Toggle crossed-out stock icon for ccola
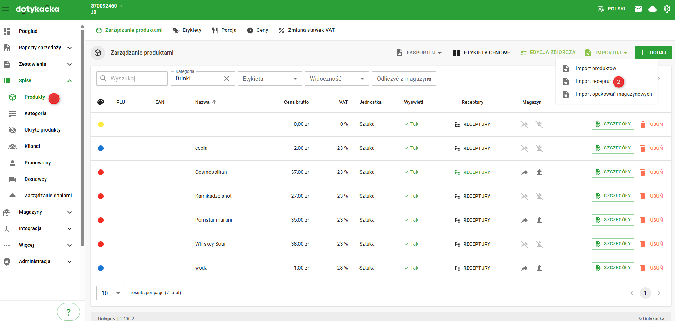Viewport: 675px width, 321px height. click(524, 148)
